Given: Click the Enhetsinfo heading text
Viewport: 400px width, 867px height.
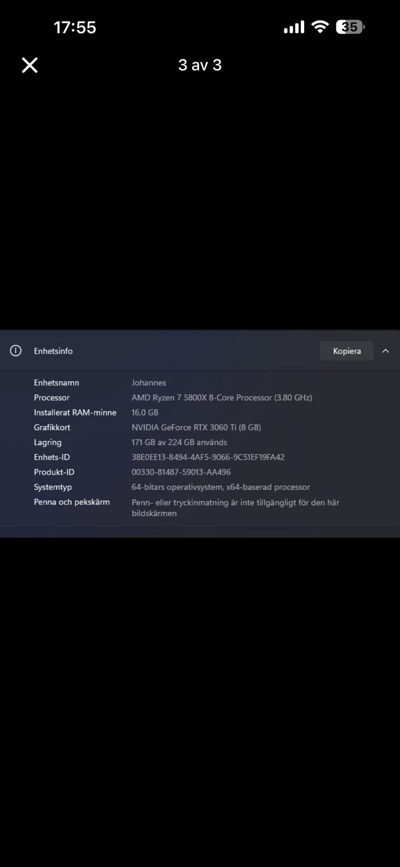Looking at the screenshot, I should coord(53,351).
